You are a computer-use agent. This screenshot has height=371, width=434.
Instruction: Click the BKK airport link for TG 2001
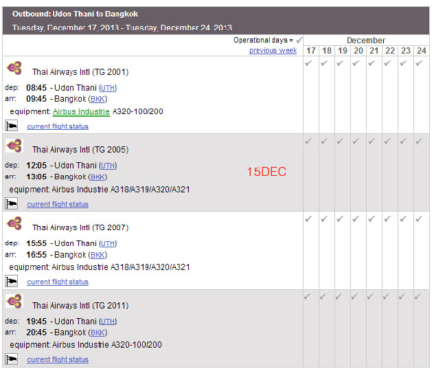point(98,99)
